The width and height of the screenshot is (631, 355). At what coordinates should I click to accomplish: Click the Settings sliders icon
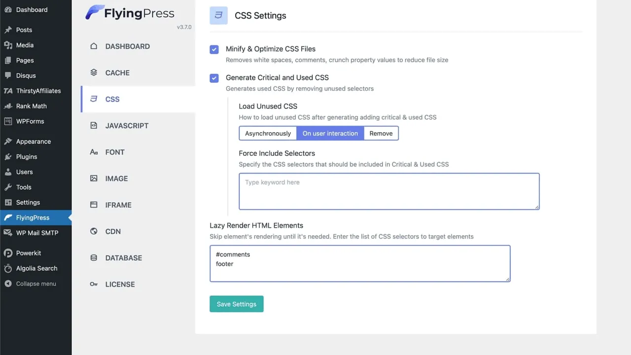click(8, 203)
